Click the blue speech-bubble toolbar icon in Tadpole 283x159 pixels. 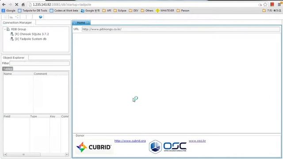pos(40,17)
